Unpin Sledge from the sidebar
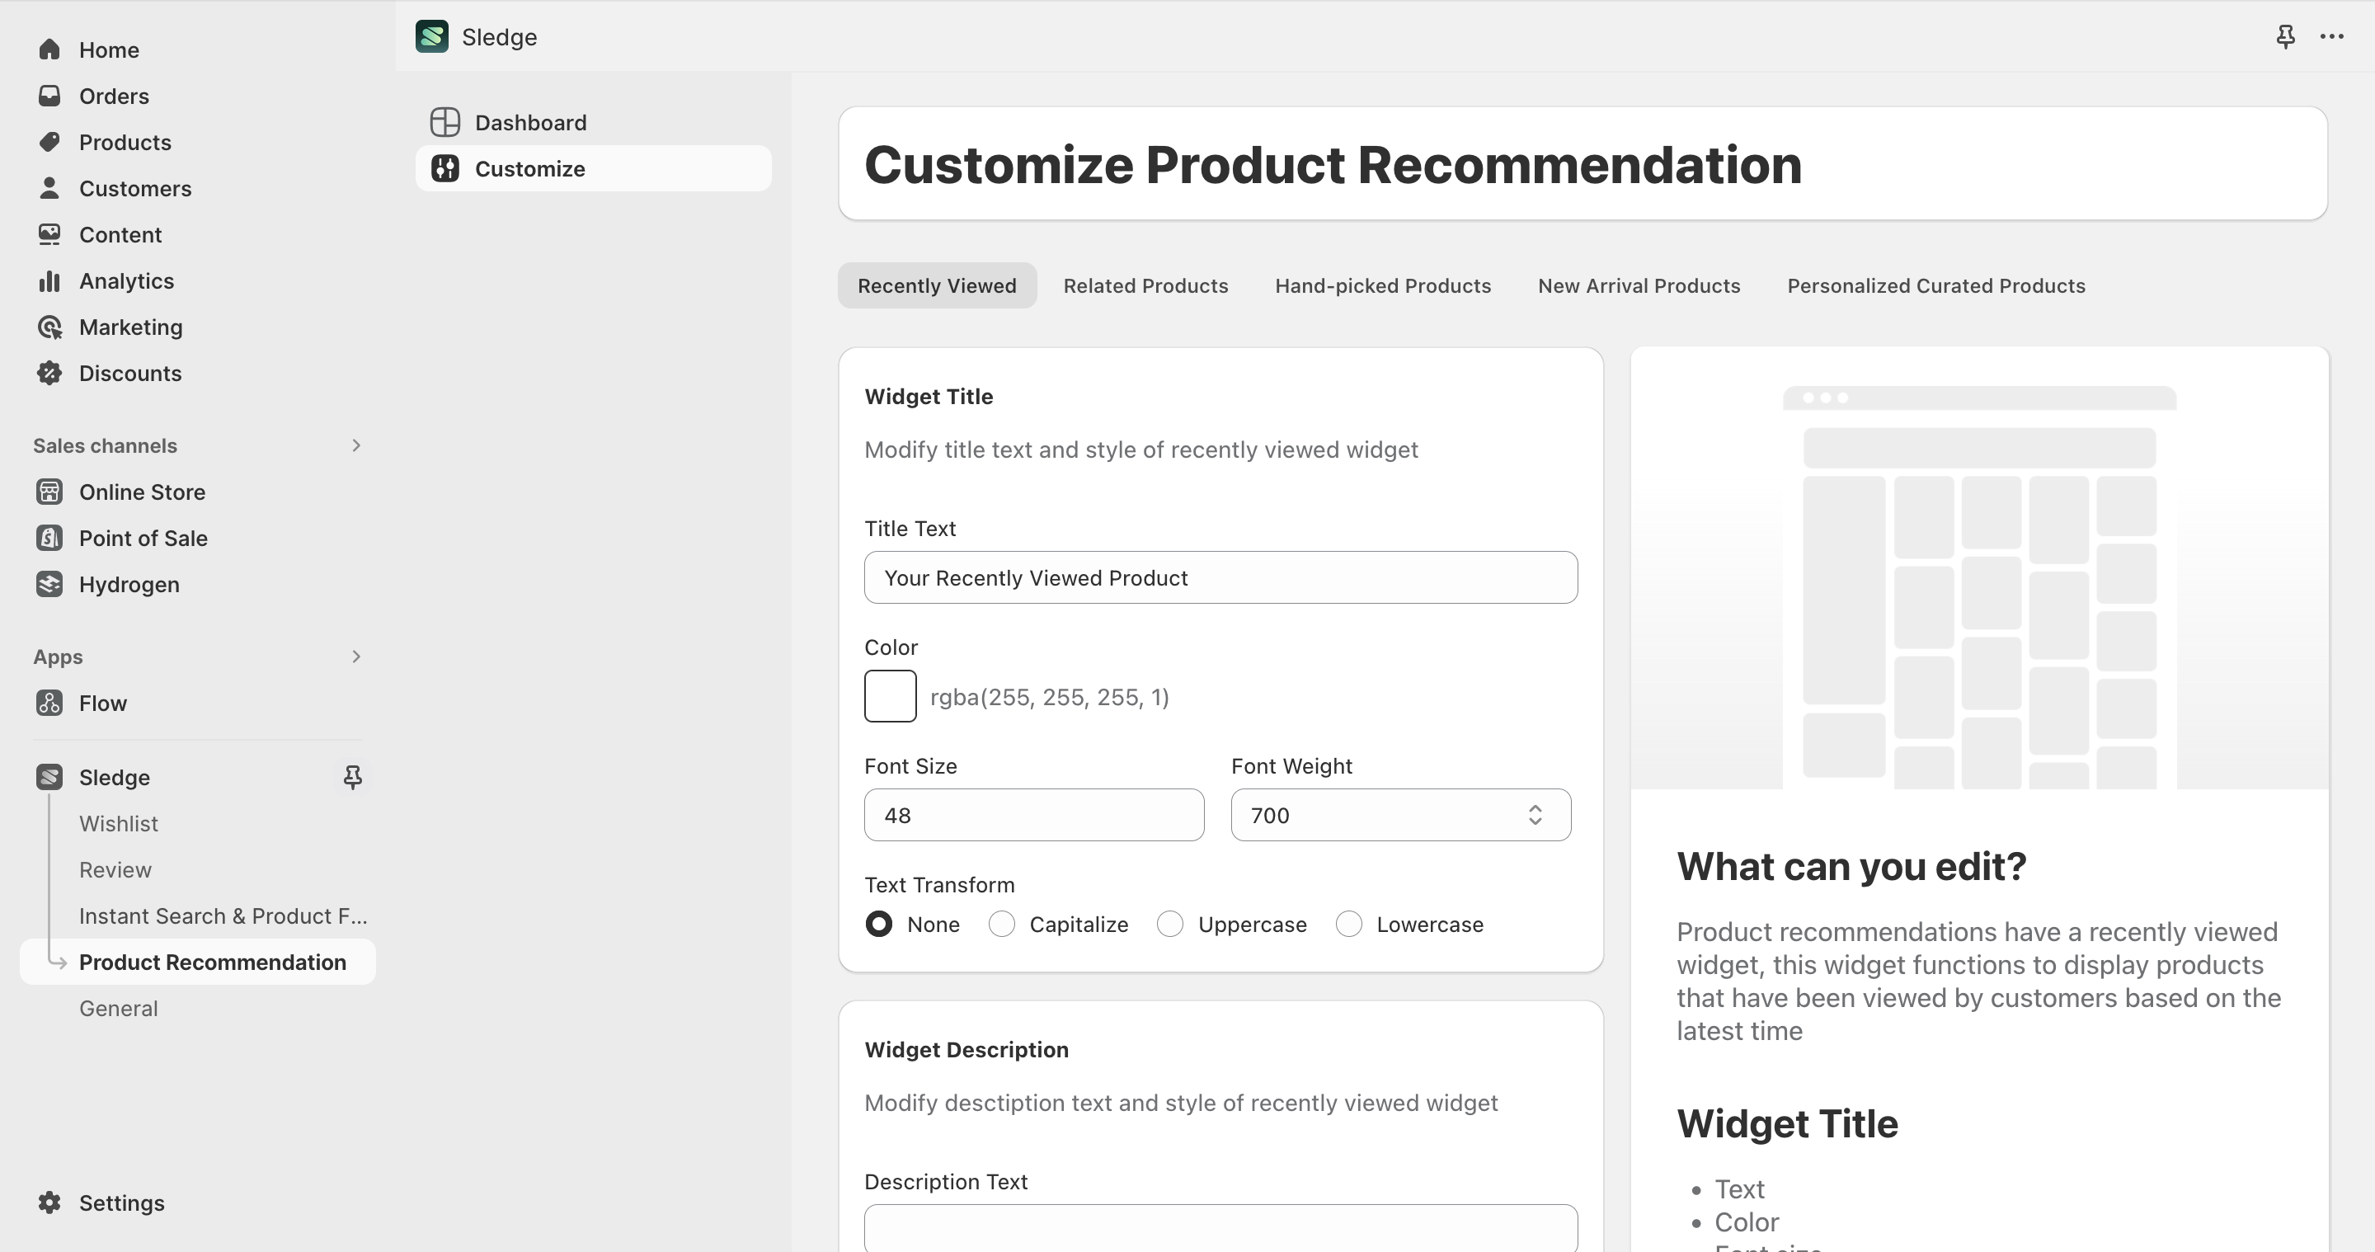This screenshot has width=2375, height=1252. click(x=352, y=777)
